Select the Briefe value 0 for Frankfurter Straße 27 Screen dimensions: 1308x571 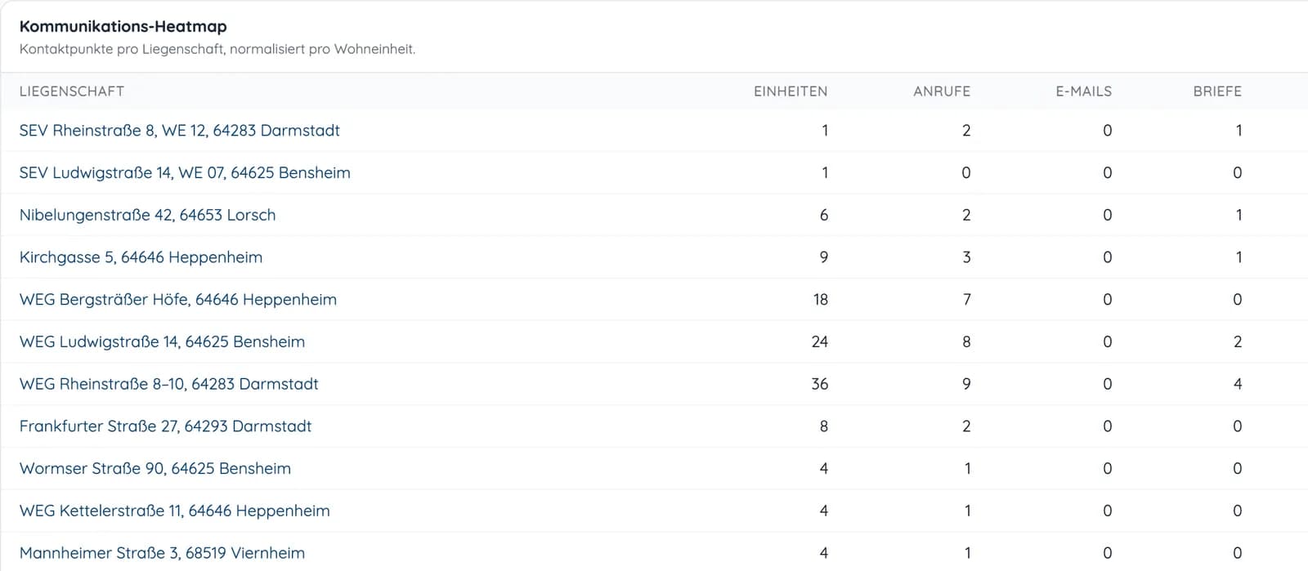click(1238, 426)
